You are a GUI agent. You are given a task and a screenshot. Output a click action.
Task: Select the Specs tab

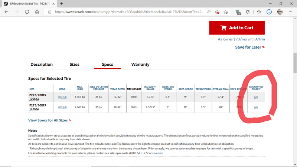coord(107,64)
